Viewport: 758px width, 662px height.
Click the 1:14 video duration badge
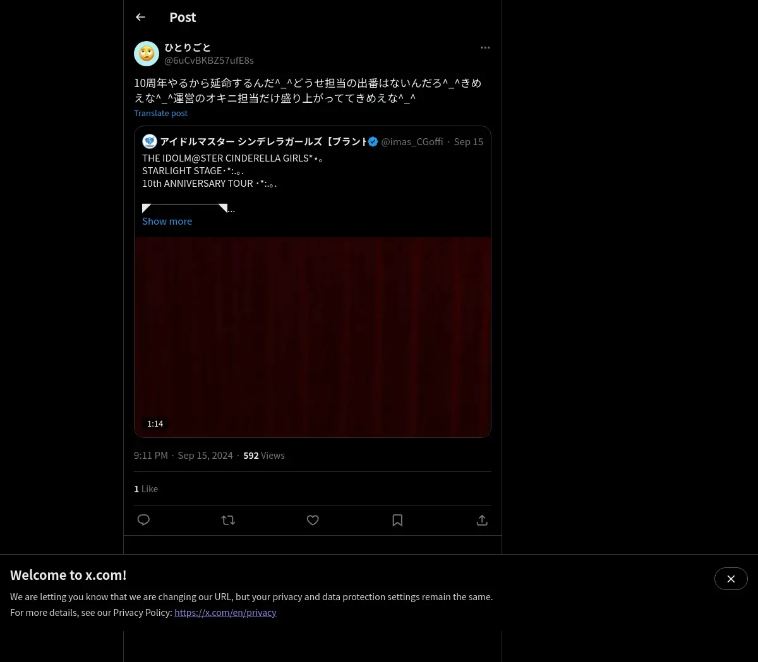pos(155,423)
